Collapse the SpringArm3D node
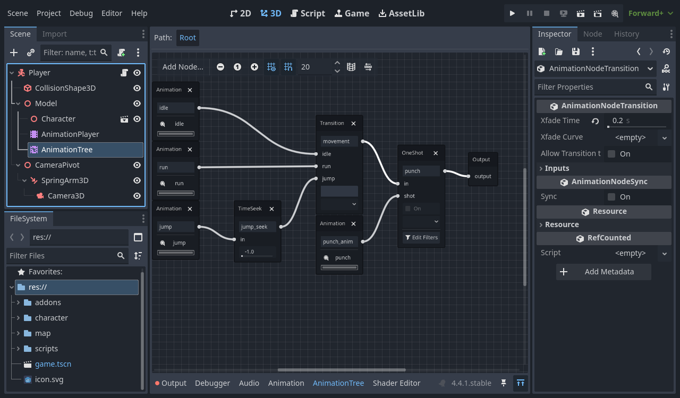 click(x=24, y=180)
